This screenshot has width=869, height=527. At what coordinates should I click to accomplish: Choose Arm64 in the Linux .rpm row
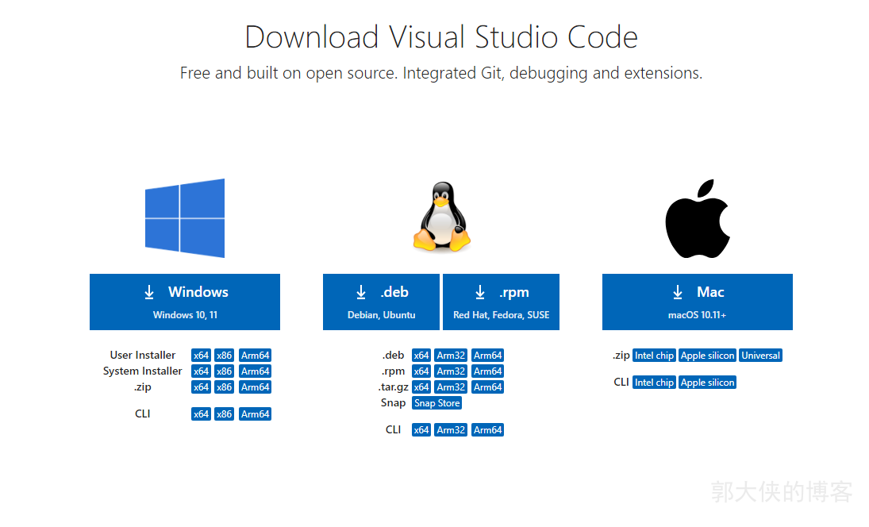(x=488, y=371)
